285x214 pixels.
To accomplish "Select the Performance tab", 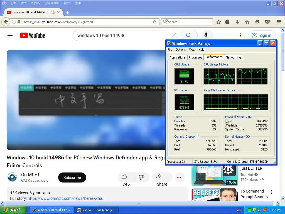I will click(x=214, y=57).
